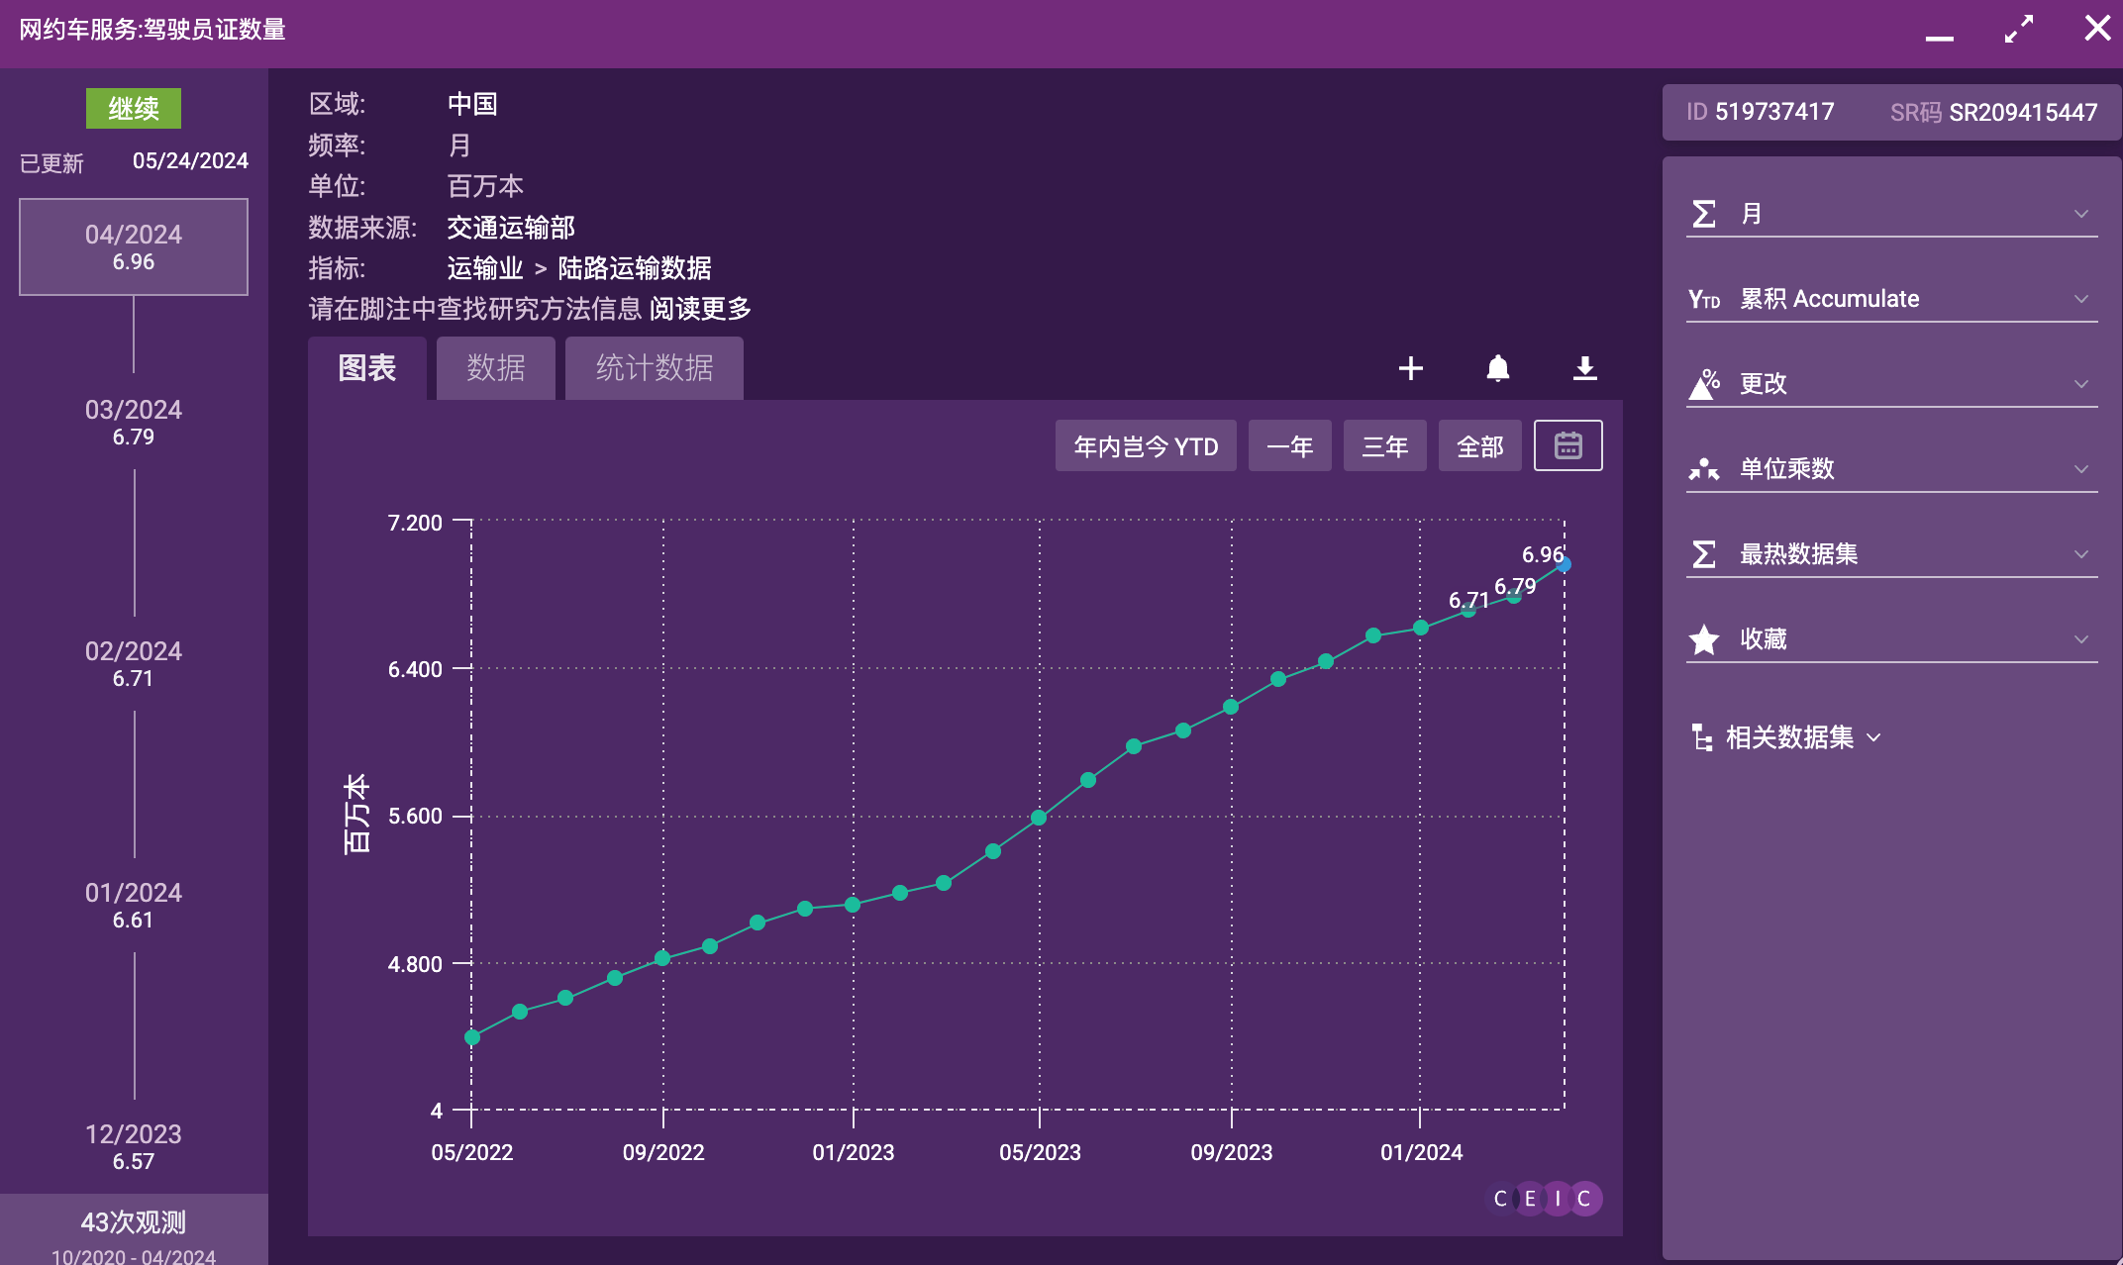
Task: Select the 年内岂今 YTD range button
Action: [1145, 446]
